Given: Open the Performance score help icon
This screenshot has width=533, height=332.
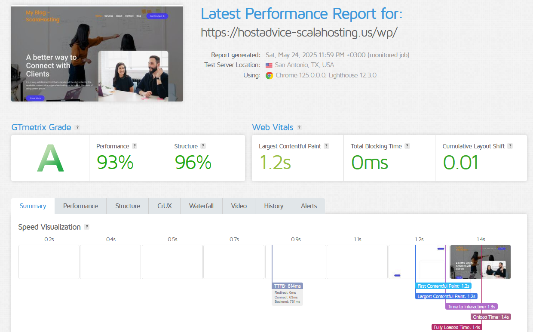Looking at the screenshot, I should [135, 146].
